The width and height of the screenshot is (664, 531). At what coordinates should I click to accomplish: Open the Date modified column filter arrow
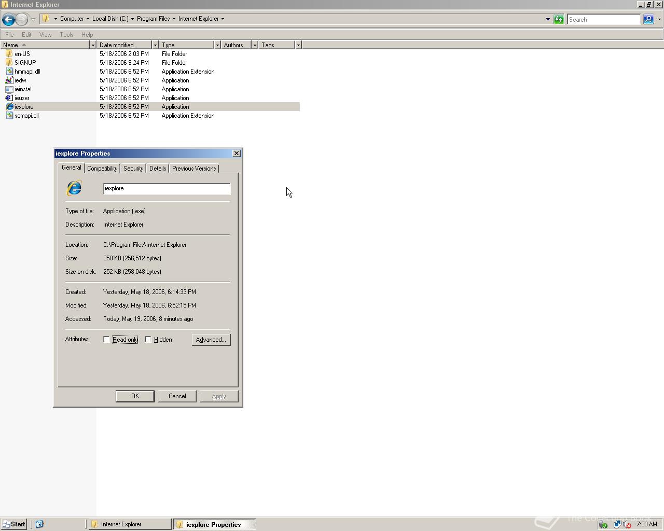(155, 45)
